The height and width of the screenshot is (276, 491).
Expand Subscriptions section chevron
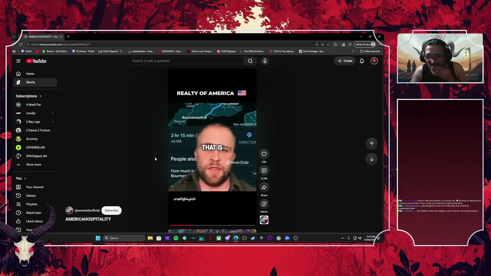coord(40,96)
